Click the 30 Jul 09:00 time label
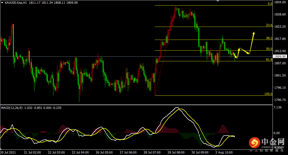This screenshot has width=288, height=155. (200, 153)
